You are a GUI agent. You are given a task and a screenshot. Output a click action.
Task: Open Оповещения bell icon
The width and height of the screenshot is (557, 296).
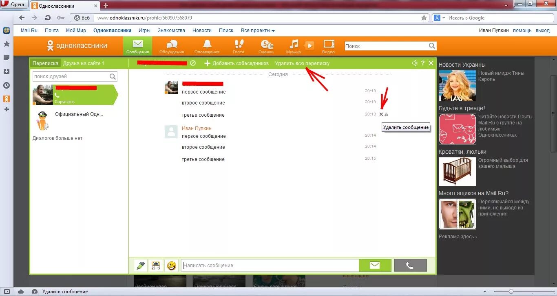tap(207, 46)
